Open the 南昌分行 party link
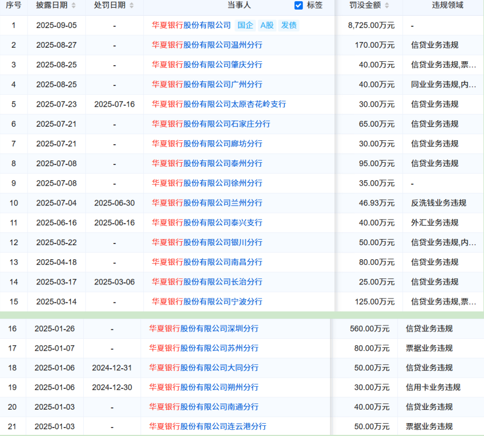This screenshot has width=484, height=436. tap(207, 262)
